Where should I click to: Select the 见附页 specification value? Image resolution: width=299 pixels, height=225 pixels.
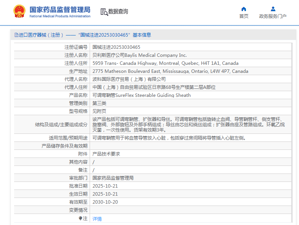(99, 111)
